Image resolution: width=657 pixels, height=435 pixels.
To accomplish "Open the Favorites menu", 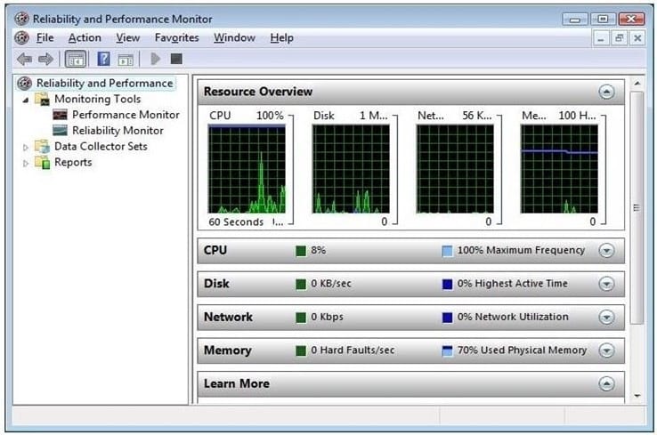I will pos(176,37).
